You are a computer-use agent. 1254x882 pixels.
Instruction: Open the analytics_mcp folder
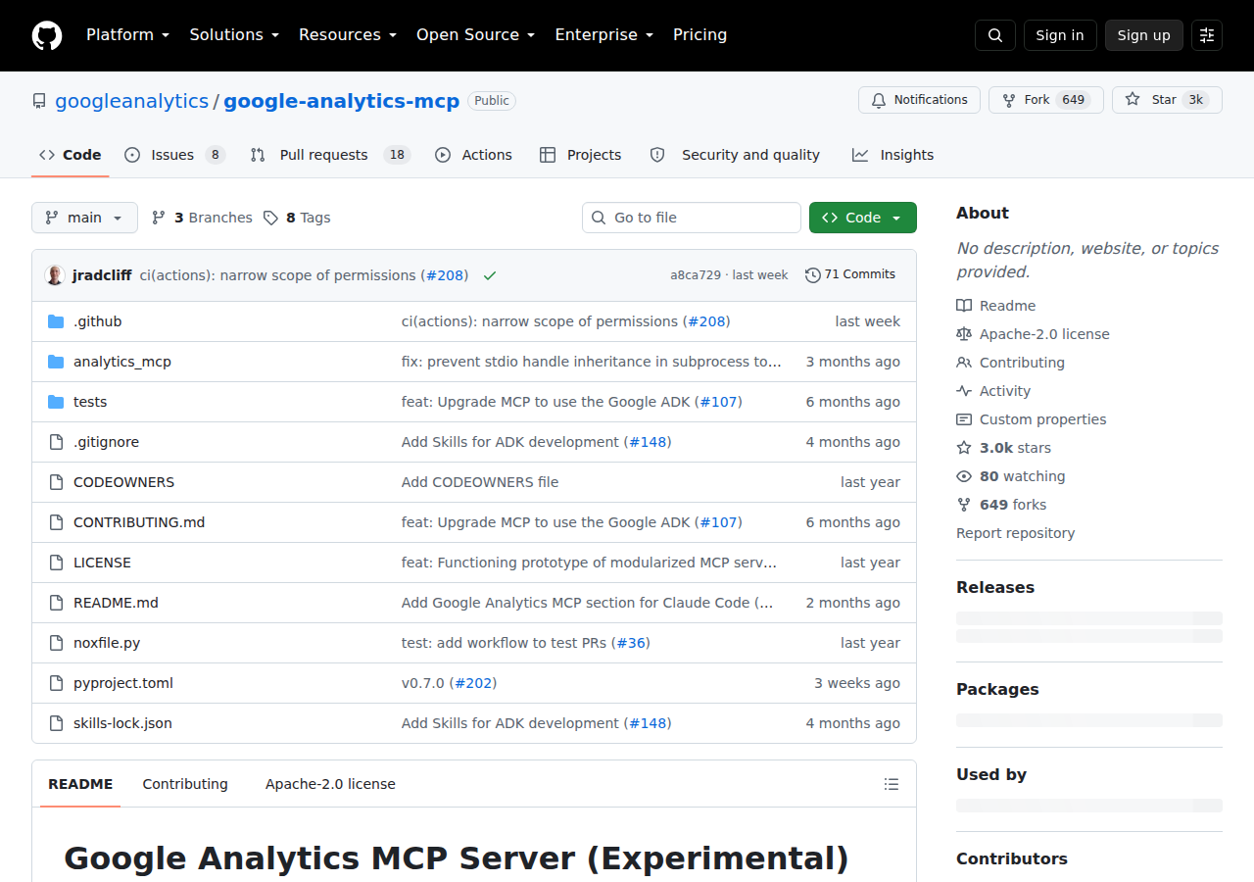click(x=122, y=362)
